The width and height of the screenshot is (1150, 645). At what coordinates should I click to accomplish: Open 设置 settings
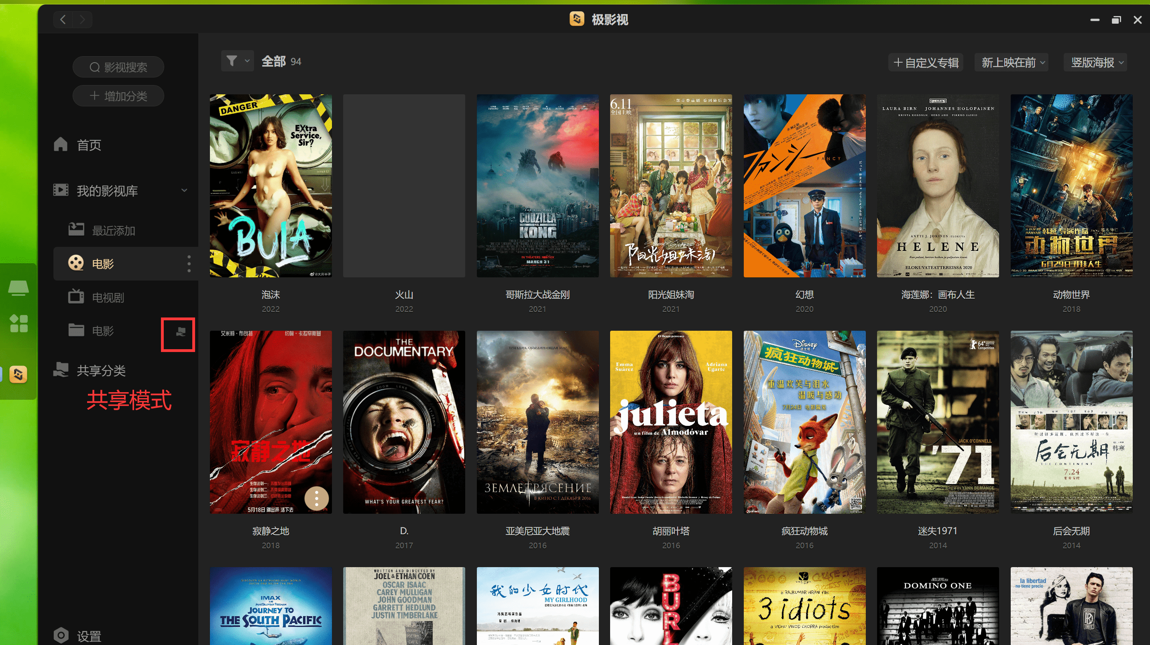(x=89, y=636)
